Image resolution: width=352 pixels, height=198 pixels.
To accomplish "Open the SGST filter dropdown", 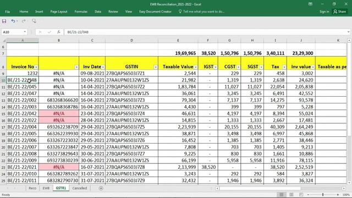I will coord(261,67).
